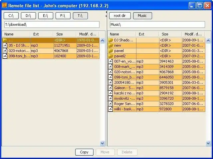Click left pane scroll down arrow
Viewport: 213px width, 159px height.
[102, 143]
